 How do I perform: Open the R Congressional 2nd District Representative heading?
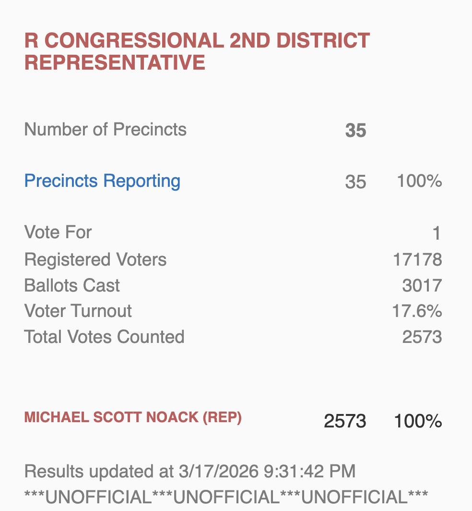pos(197,51)
